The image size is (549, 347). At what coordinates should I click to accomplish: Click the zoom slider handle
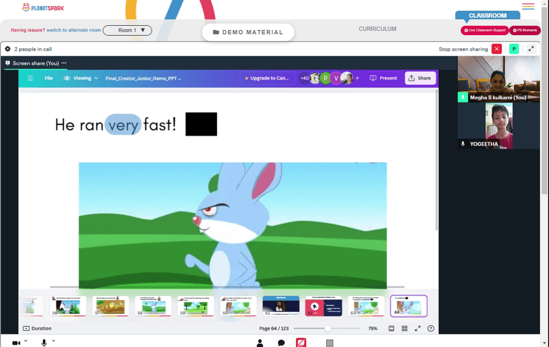327,328
